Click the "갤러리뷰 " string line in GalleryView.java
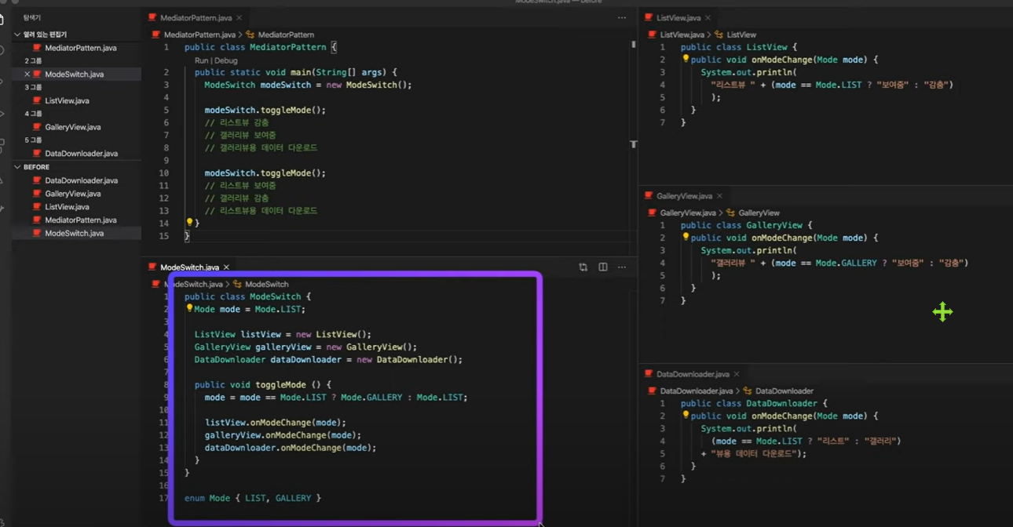Image resolution: width=1013 pixels, height=527 pixels. coord(839,263)
